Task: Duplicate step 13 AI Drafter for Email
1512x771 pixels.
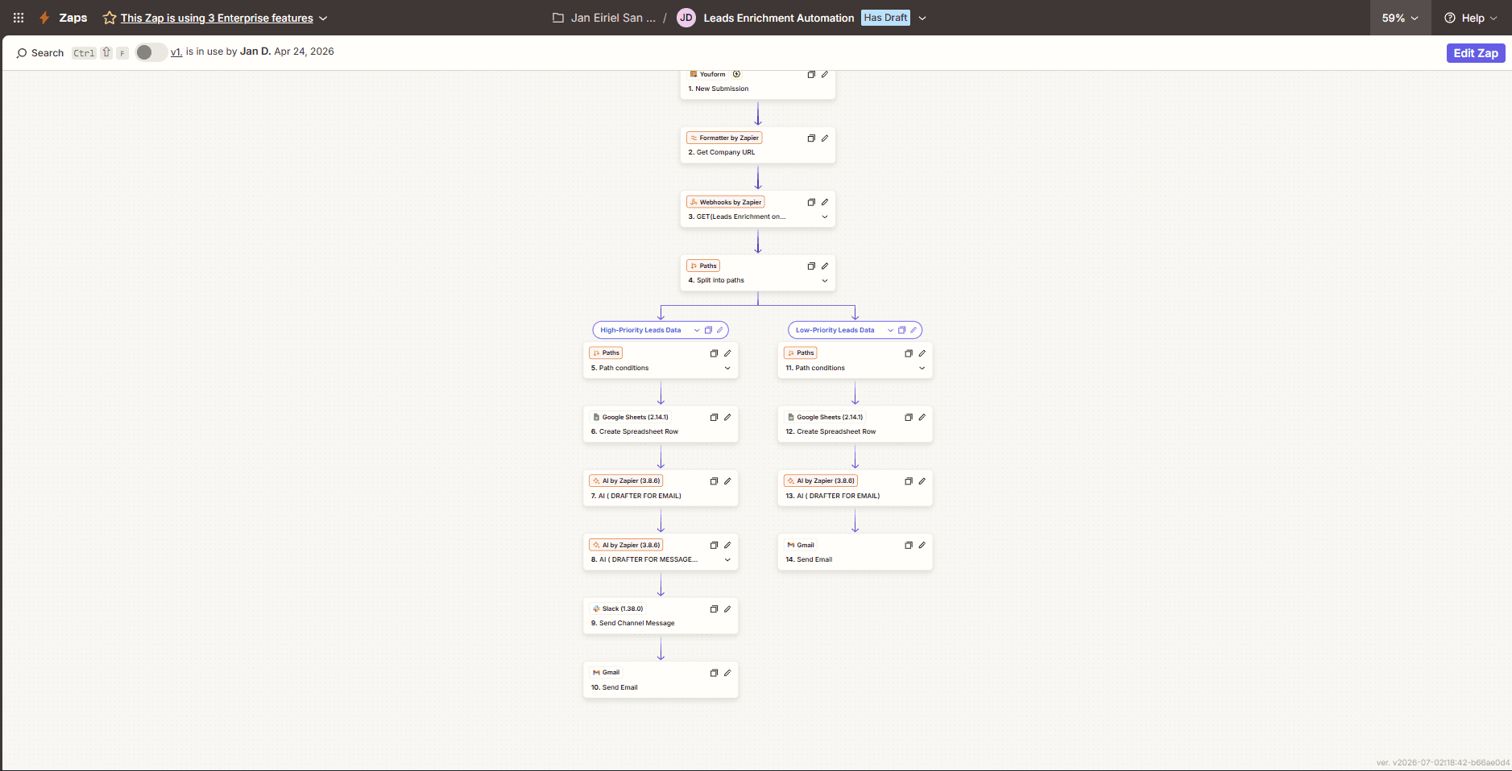Action: [909, 481]
